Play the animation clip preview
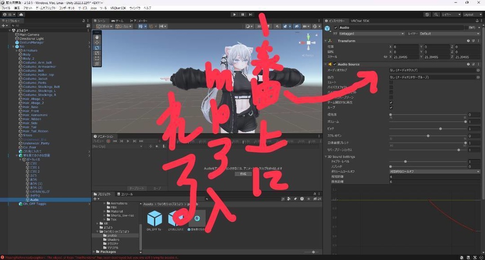 [x=128, y=141]
